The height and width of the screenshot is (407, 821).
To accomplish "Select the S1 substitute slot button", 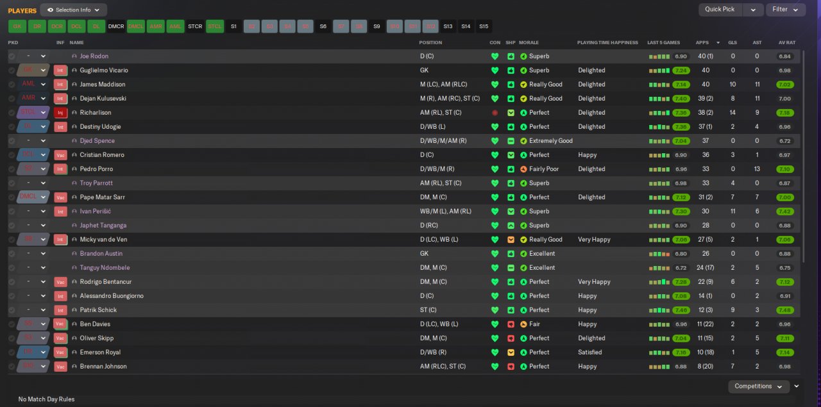I will pyautogui.click(x=234, y=26).
